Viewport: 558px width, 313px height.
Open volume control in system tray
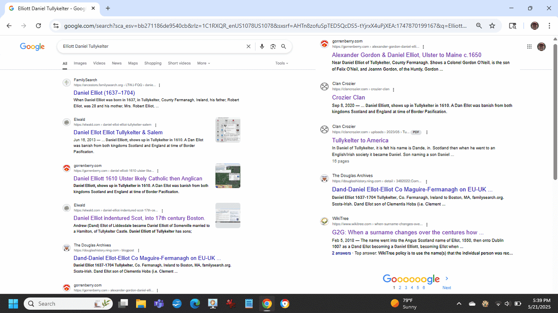click(x=507, y=304)
